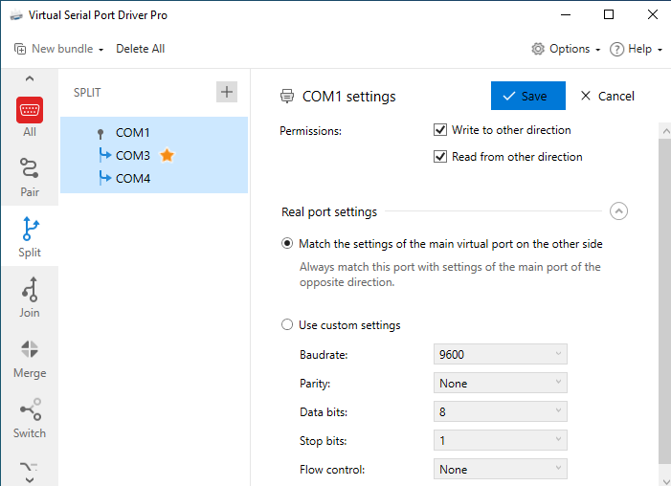
Task: Open the Parity dropdown
Action: click(x=501, y=383)
